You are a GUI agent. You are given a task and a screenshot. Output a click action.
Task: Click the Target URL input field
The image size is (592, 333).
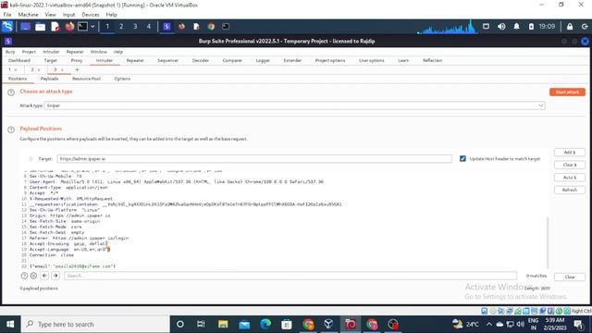(x=254, y=159)
